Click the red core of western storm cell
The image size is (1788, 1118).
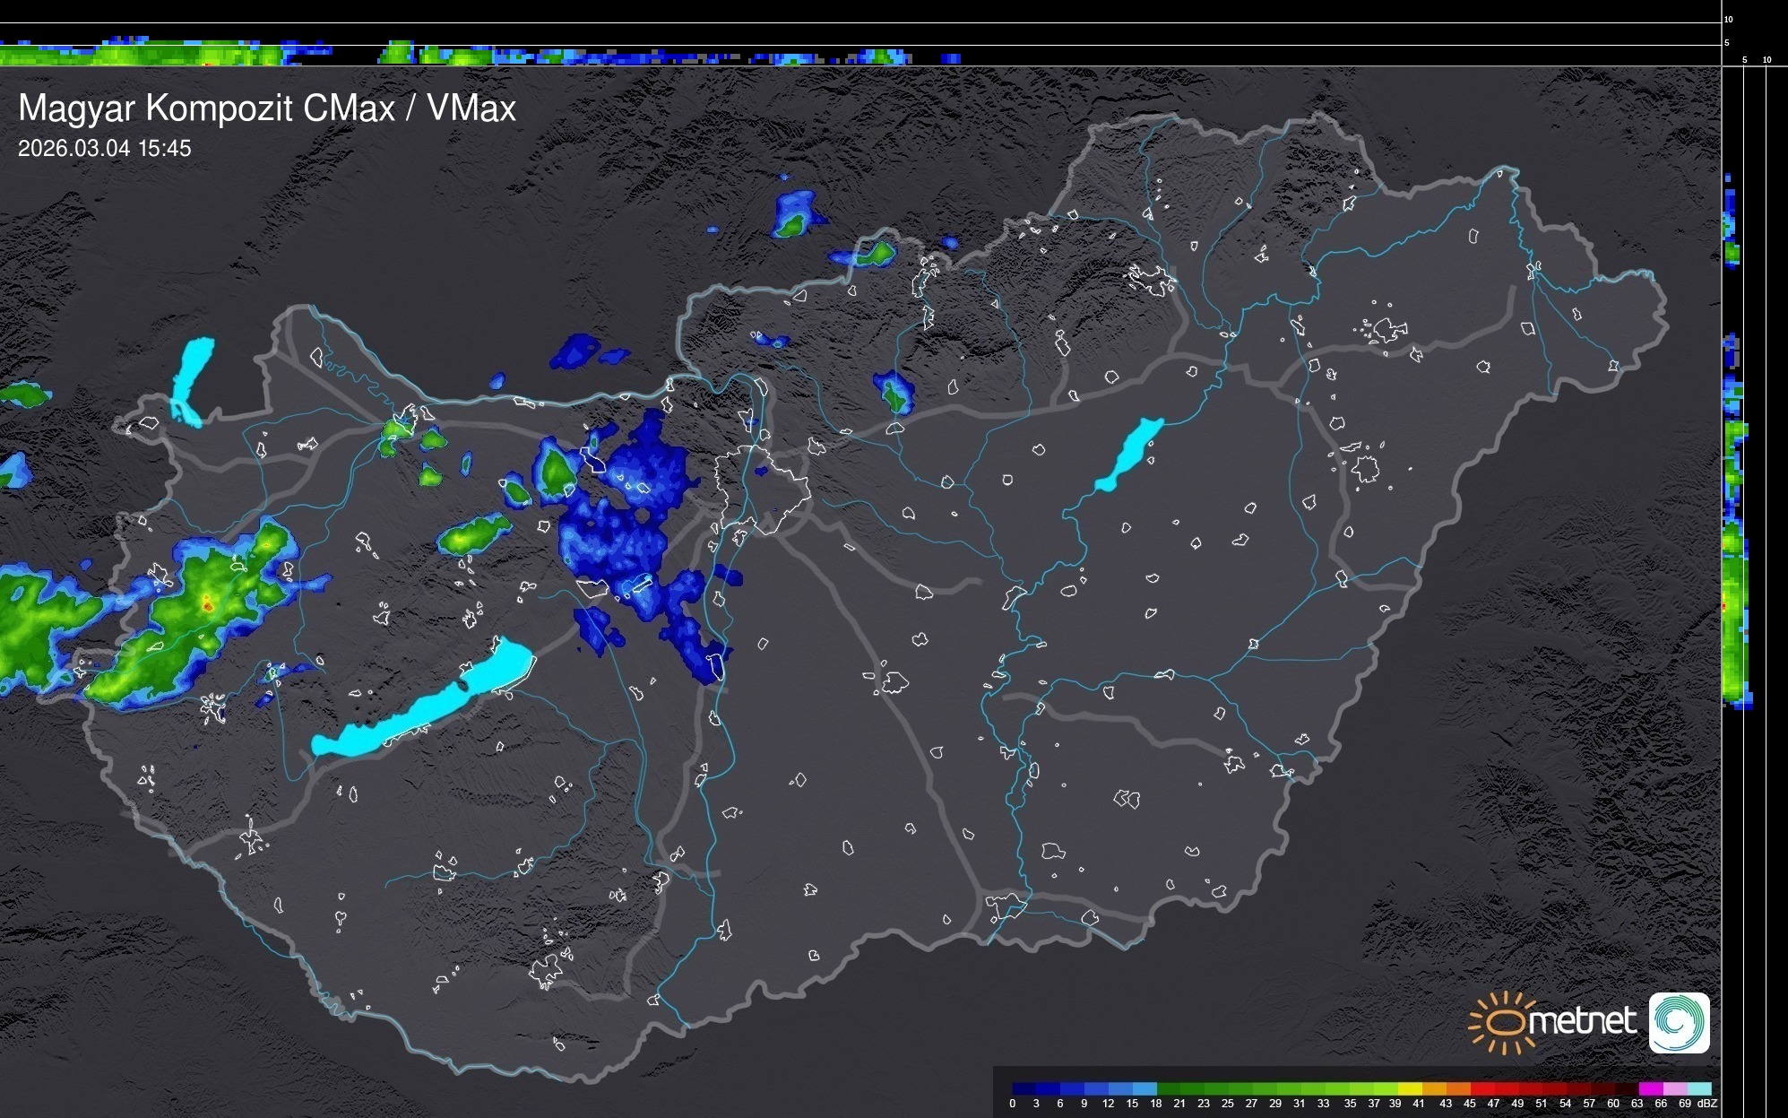(207, 605)
